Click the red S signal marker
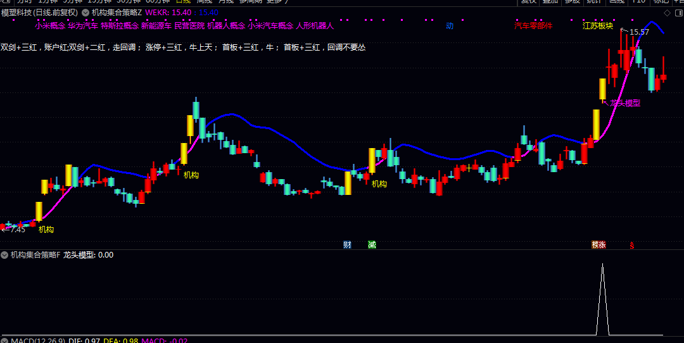684x343 pixels. pos(631,246)
